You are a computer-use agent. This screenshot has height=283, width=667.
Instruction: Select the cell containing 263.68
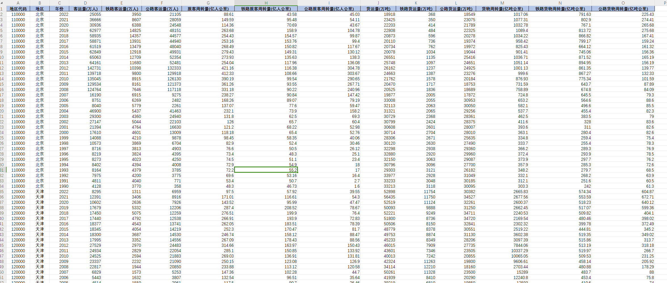(208, 31)
